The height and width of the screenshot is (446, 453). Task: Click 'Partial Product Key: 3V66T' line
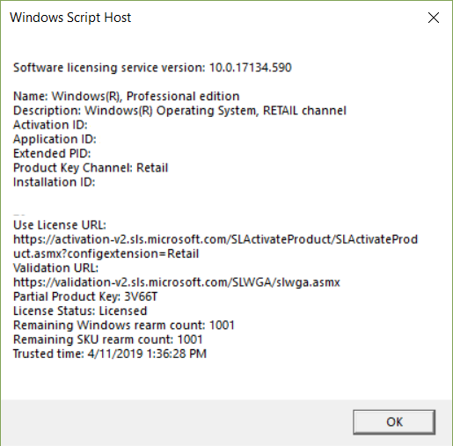point(85,296)
